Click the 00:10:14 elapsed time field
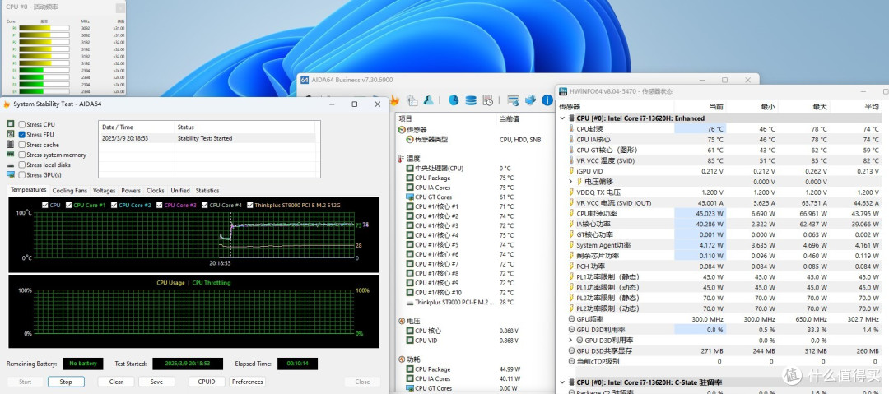889x394 pixels. click(298, 364)
